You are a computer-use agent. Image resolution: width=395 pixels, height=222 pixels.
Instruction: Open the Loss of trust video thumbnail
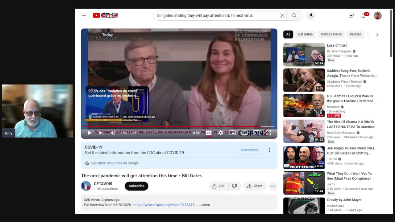coord(304,55)
